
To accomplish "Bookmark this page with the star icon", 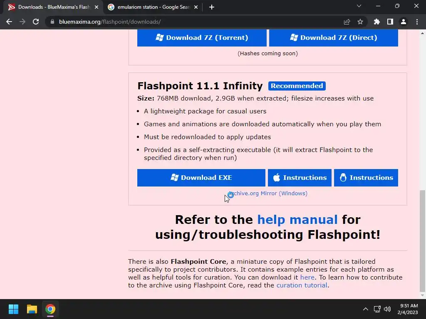I will tap(360, 22).
